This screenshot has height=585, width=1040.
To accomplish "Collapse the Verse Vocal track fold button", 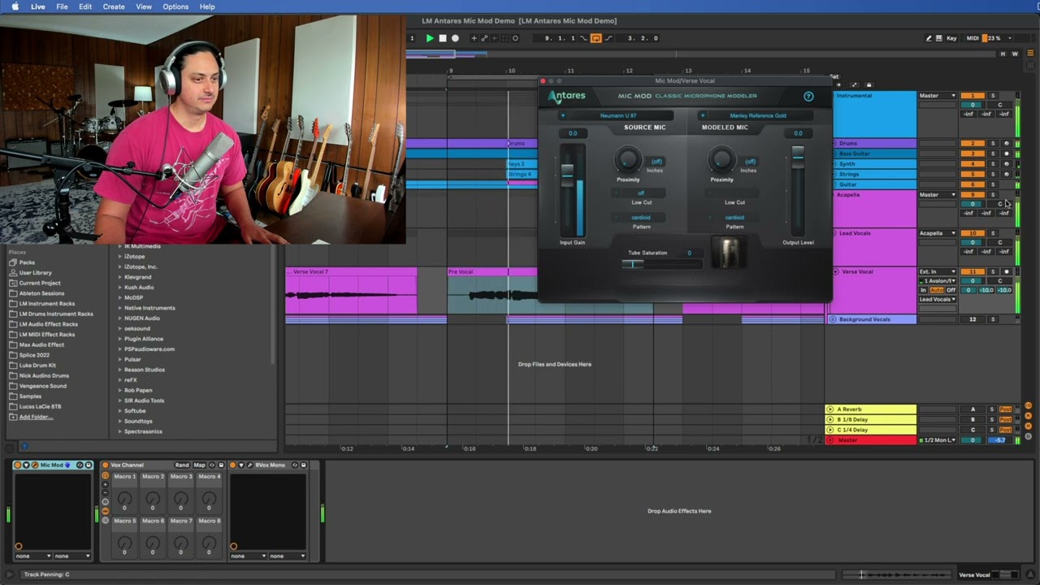I will tap(835, 271).
